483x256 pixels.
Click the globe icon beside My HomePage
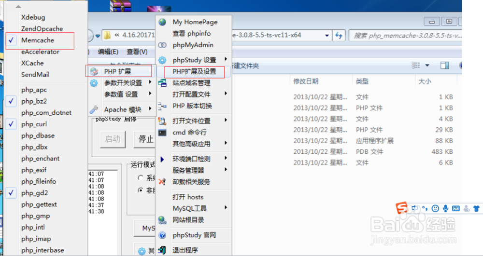pyautogui.click(x=162, y=22)
